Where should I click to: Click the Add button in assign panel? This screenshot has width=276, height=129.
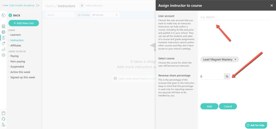[x=209, y=106]
